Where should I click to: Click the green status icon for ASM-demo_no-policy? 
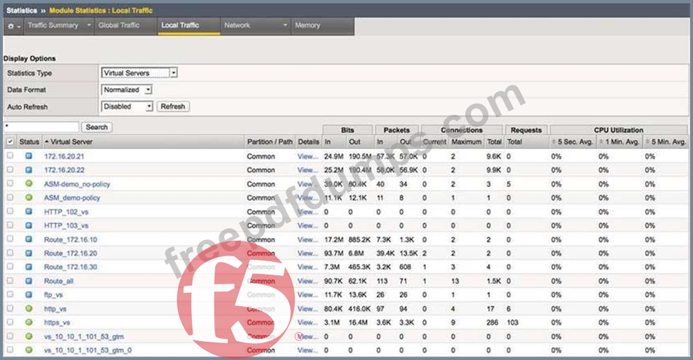tap(29, 184)
